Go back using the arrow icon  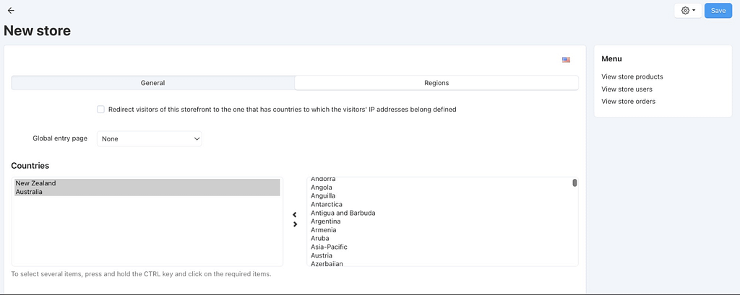pyautogui.click(x=11, y=10)
